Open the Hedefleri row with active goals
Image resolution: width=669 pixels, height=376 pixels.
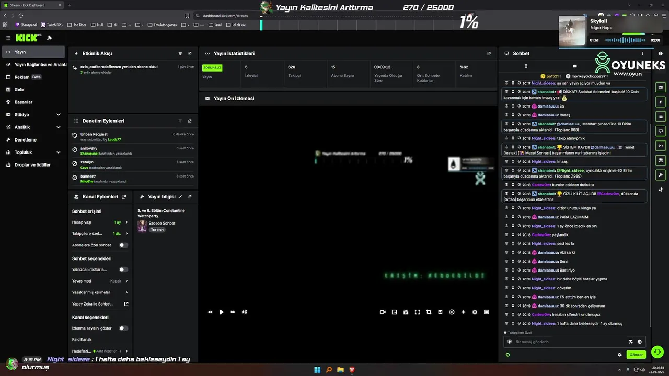(100, 351)
